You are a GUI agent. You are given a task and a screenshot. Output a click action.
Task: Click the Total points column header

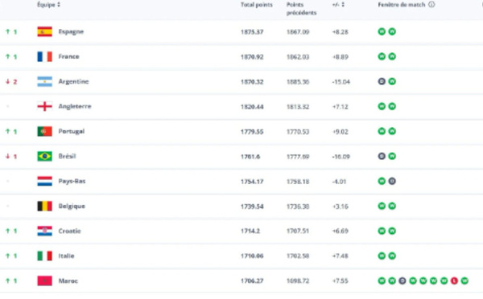tap(256, 5)
